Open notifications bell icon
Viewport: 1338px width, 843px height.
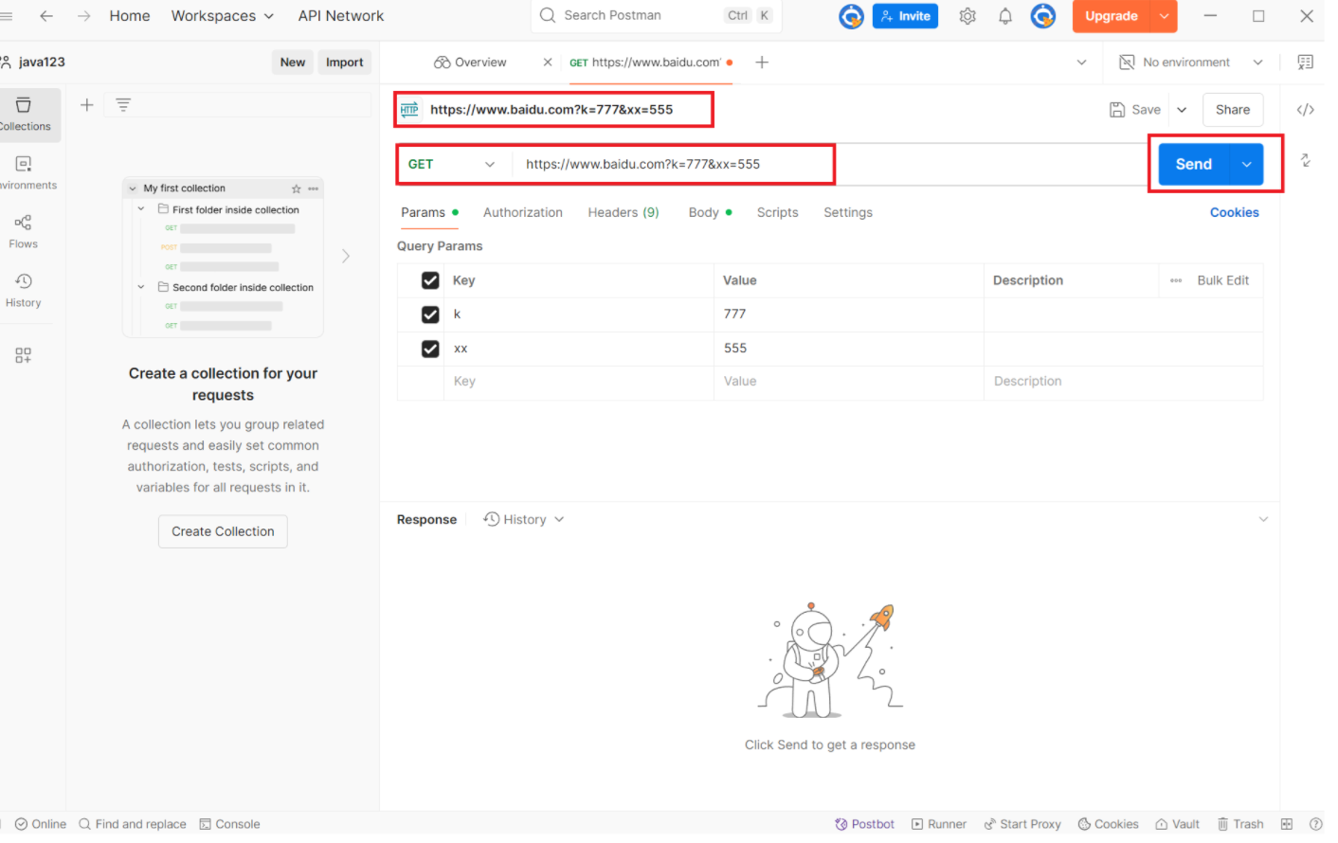coord(1005,16)
